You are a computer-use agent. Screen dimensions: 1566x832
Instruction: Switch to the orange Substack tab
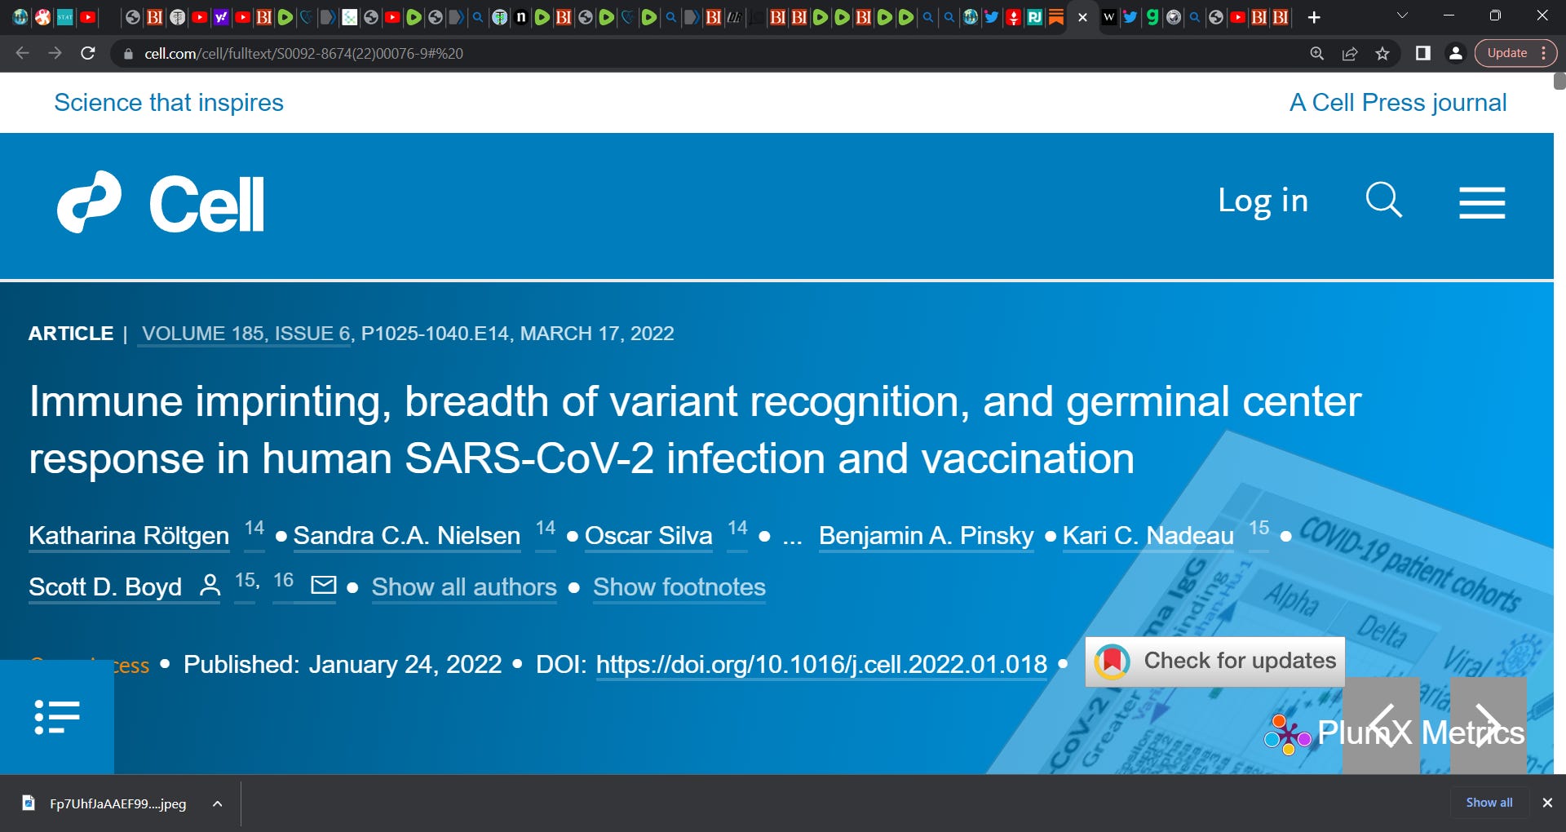1056,17
